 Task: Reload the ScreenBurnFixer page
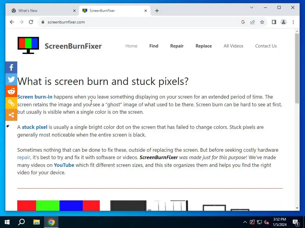click(31, 22)
